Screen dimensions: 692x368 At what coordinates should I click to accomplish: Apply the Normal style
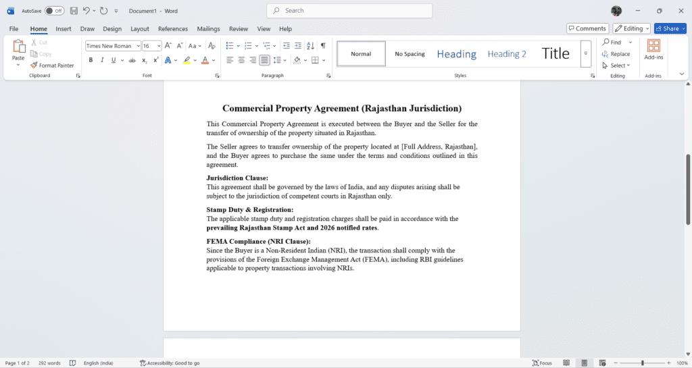tap(361, 54)
